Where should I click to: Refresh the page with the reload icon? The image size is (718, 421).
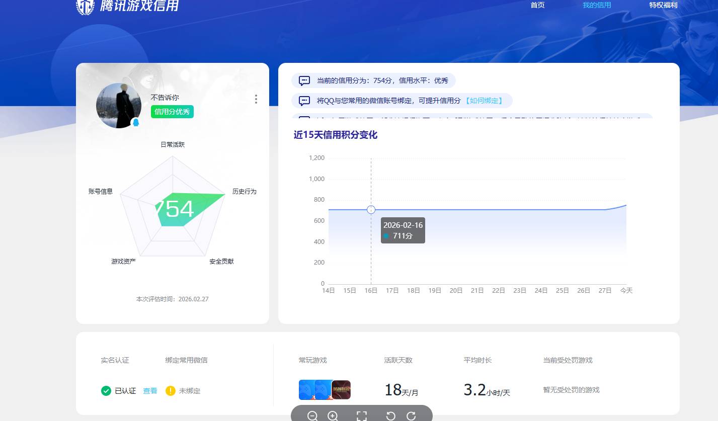412,416
